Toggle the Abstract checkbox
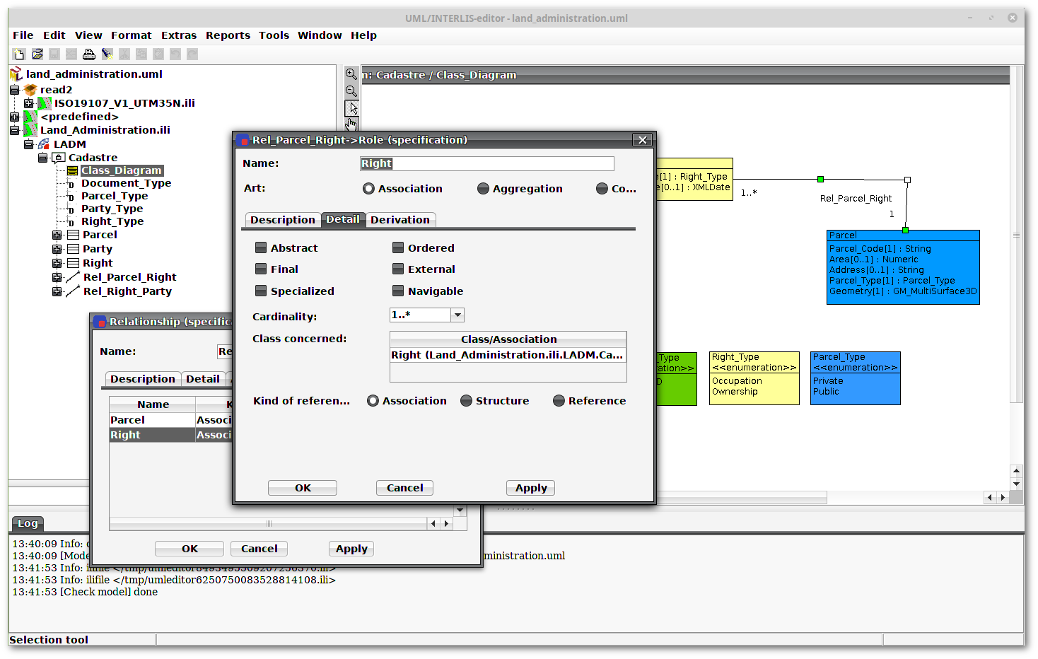Image resolution: width=1038 pixels, height=659 pixels. coord(261,248)
